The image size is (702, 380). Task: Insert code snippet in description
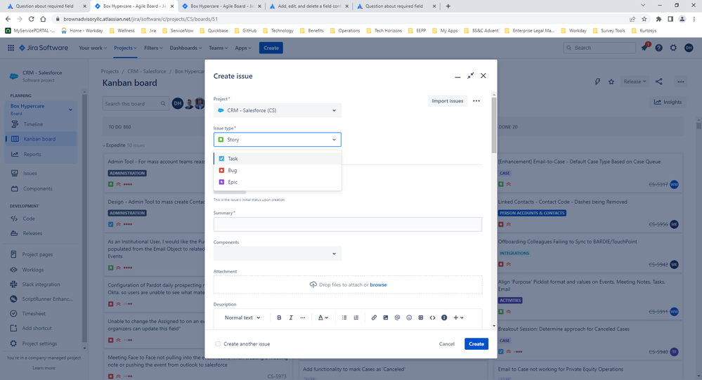pyautogui.click(x=432, y=317)
